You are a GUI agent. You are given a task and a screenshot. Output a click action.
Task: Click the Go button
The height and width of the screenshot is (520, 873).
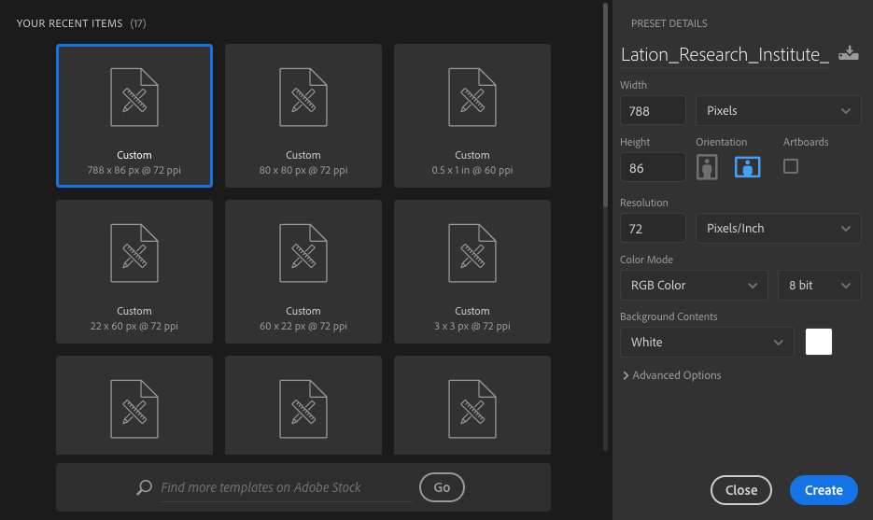point(442,487)
